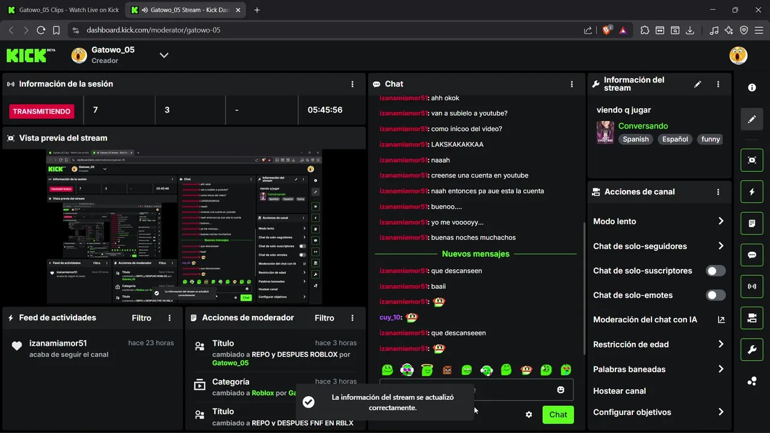Edit stream info with the pencil icon
The image size is (770, 433).
698,84
